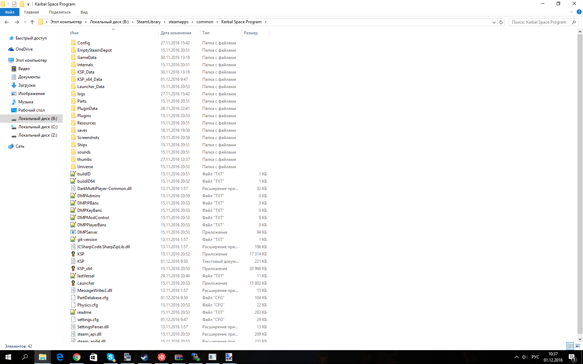Click the New Folder icon in title bar
The image size is (583, 364).
click(22, 4)
